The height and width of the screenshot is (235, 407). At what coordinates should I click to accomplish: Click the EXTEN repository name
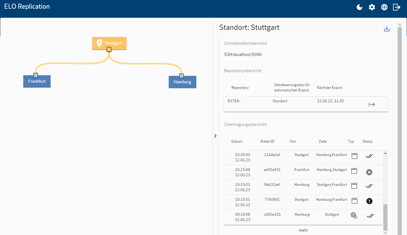(234, 101)
